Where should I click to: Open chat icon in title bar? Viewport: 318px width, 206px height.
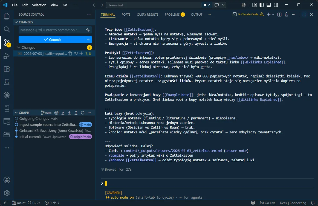(216, 5)
